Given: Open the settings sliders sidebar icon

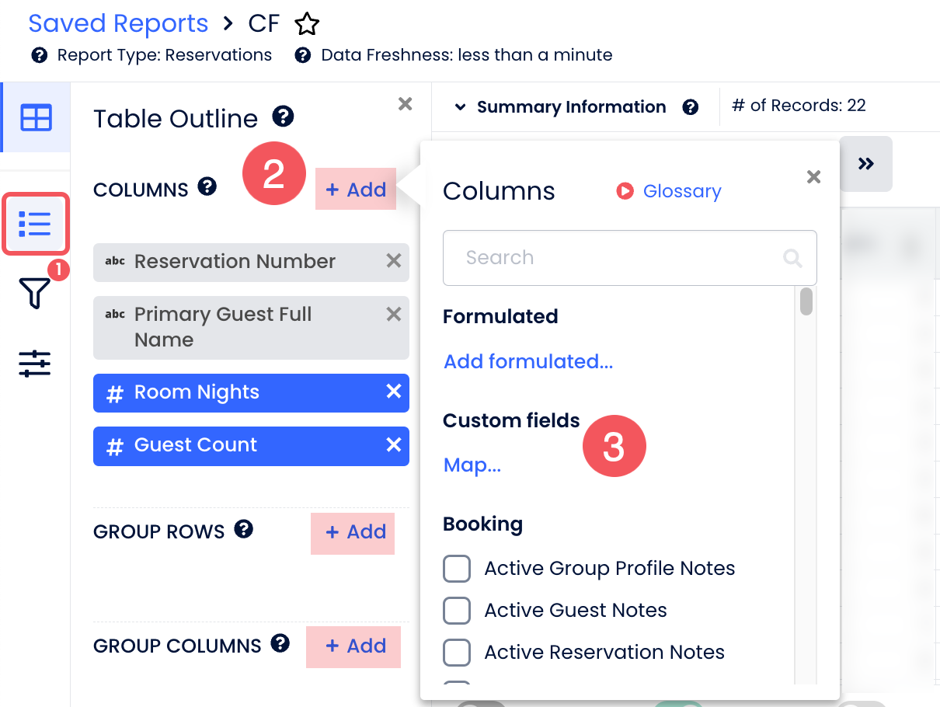Looking at the screenshot, I should click(x=36, y=363).
